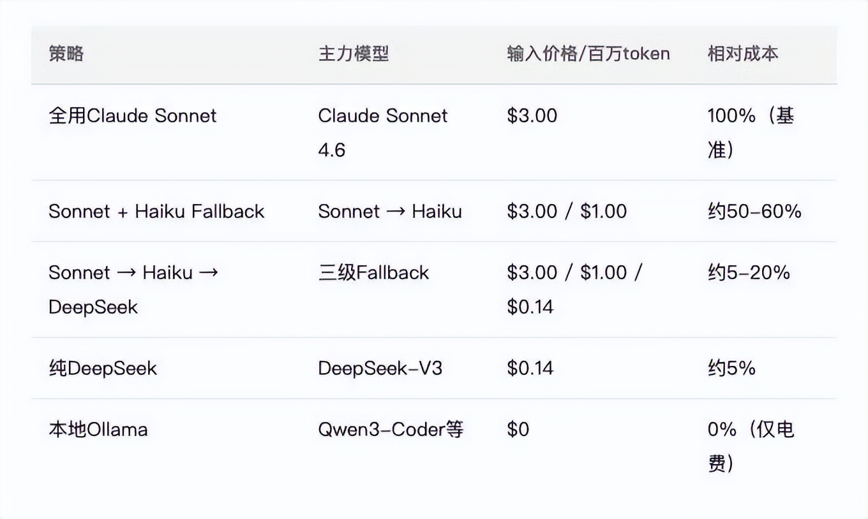The image size is (868, 519).
Task: Click the 约5-20% relative cost cell
Action: 749,273
